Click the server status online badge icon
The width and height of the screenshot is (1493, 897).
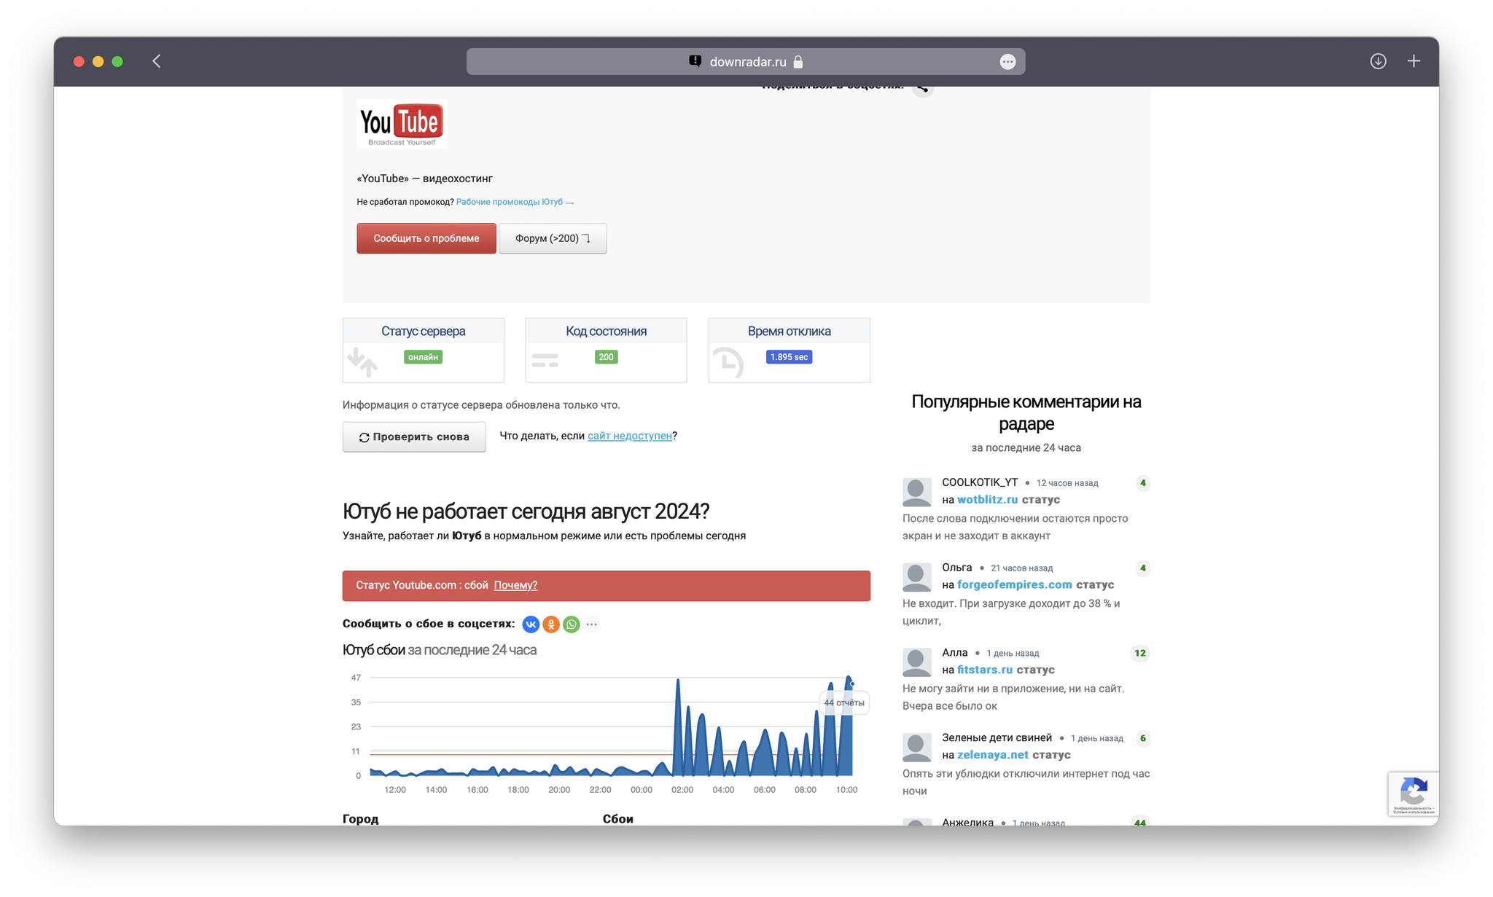click(x=422, y=356)
